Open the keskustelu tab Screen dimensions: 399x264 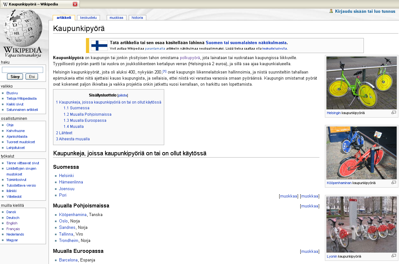tap(88, 18)
